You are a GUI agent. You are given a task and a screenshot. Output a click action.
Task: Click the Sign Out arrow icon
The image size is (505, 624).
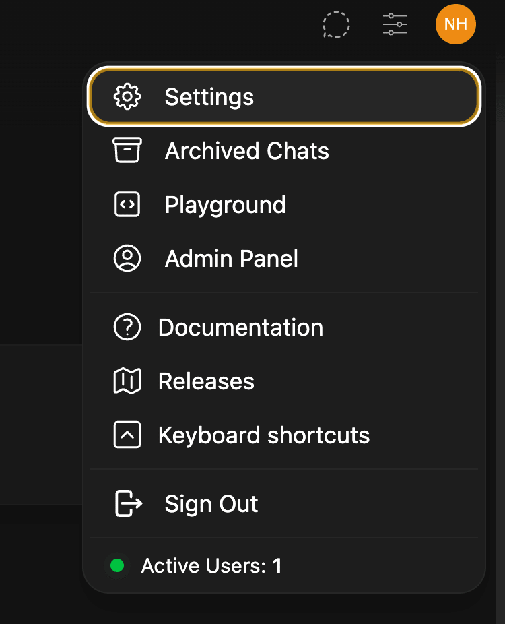tap(129, 504)
